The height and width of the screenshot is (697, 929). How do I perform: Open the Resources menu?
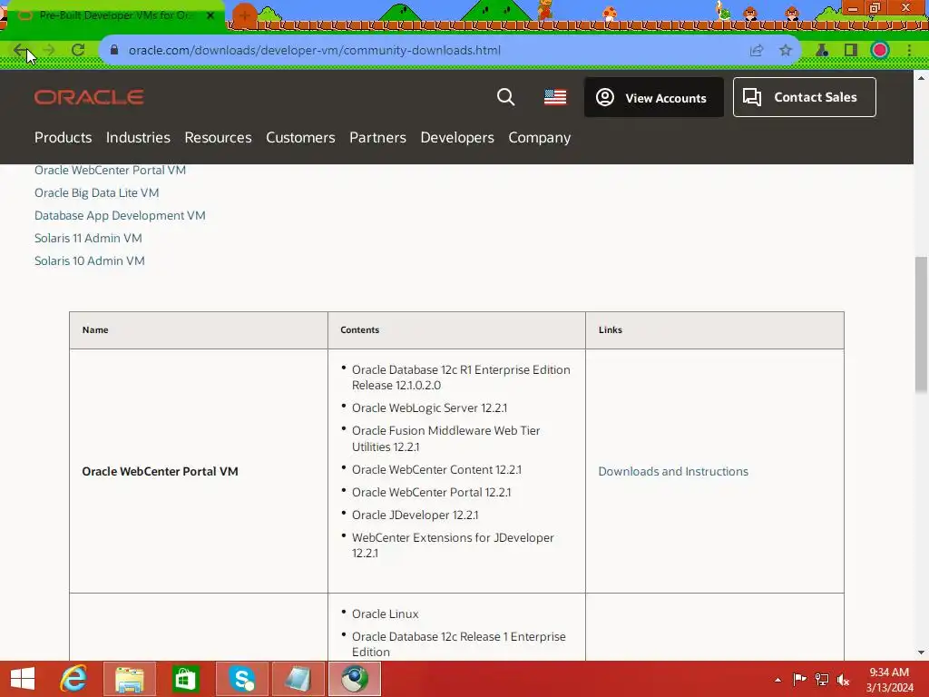218,138
